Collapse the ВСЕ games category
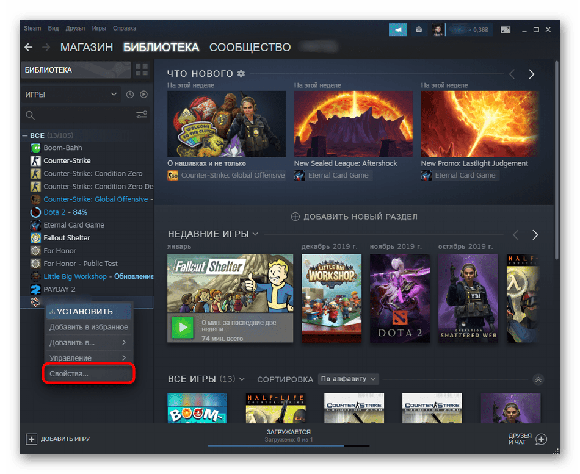580x474 pixels. click(x=25, y=135)
